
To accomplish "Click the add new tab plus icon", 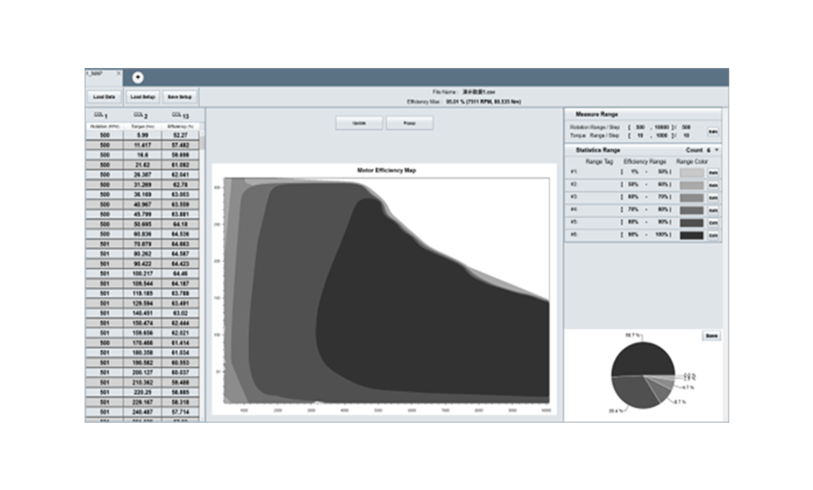I will [138, 77].
